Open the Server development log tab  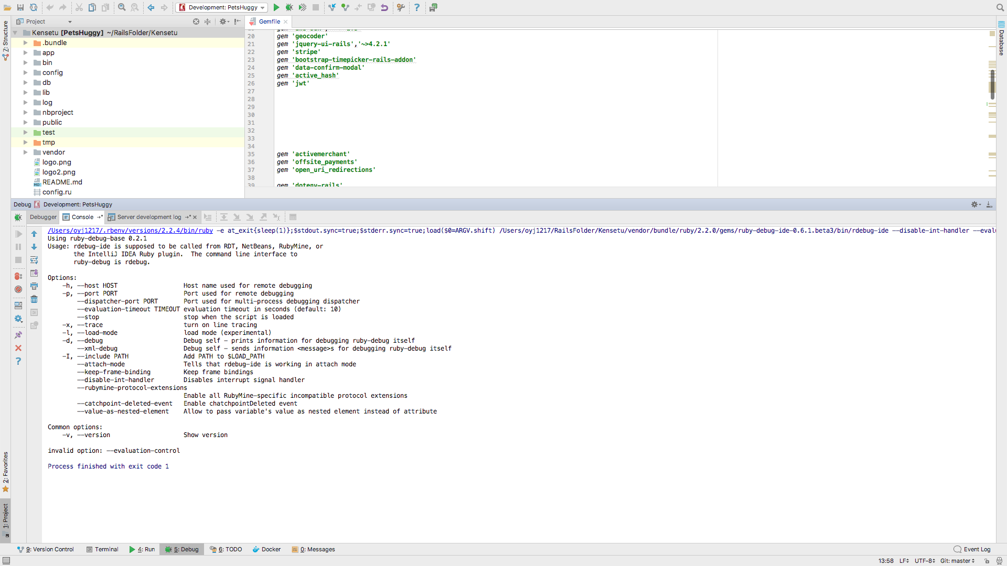tap(149, 217)
